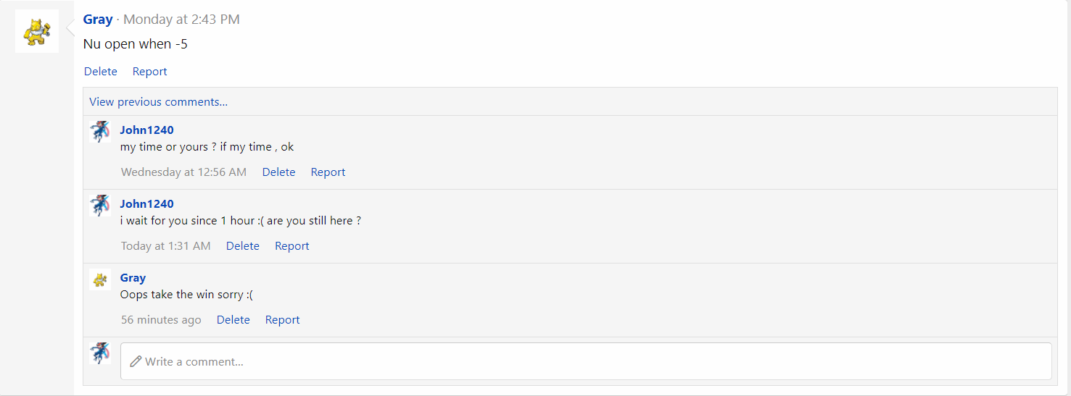Viewport: 1071px width, 396px height.
Task: Click your avatar beside the comment box
Action: [100, 353]
